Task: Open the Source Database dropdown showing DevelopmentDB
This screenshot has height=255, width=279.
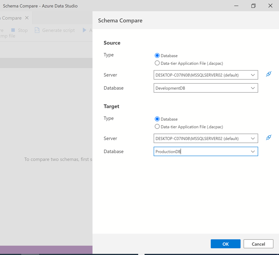Action: [x=253, y=88]
